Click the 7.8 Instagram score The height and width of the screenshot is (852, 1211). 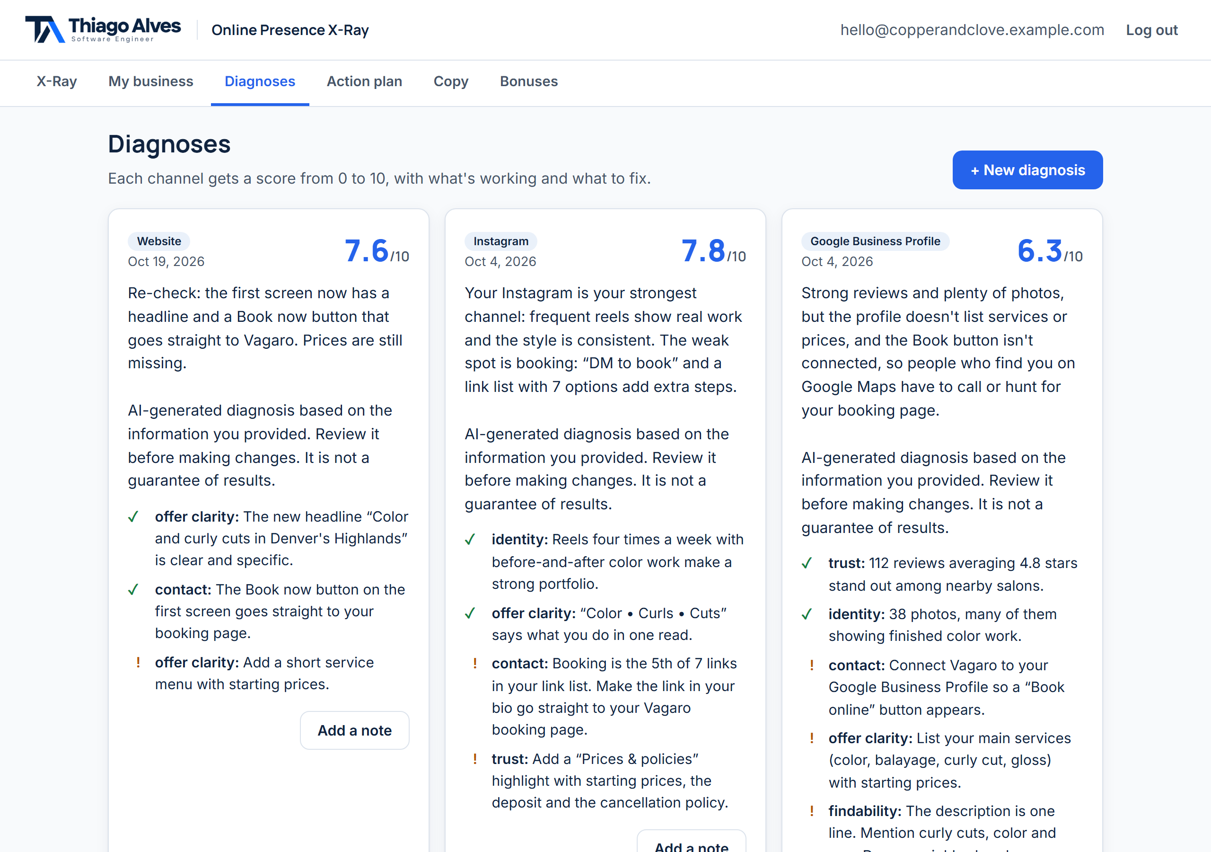(713, 251)
